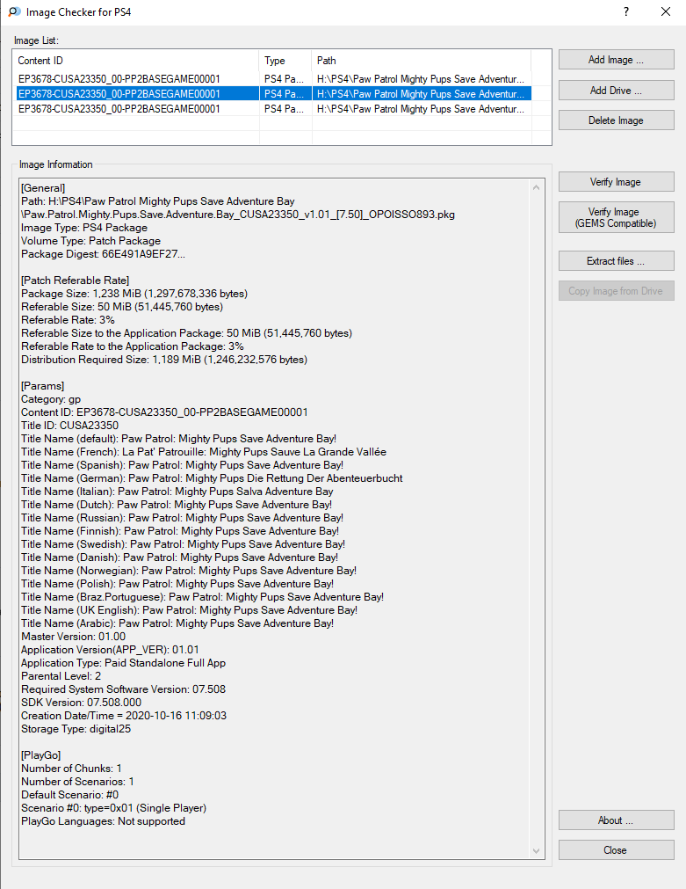Click the Creation Date/Time 2020-10-16 line
The image size is (686, 889).
(x=124, y=716)
